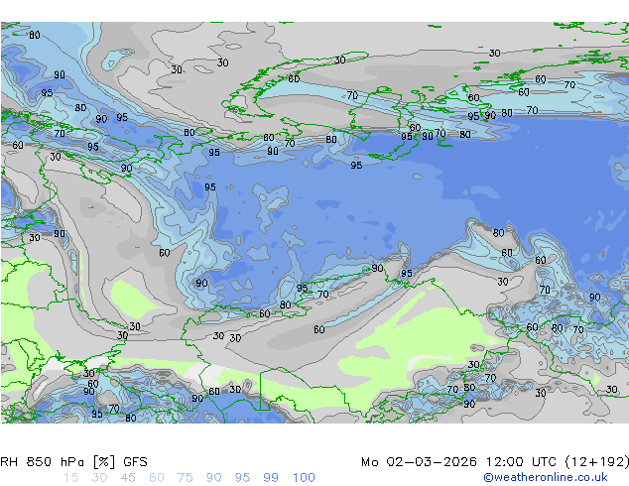Click the 60 value in the colour legend
The width and height of the screenshot is (629, 486).
[x=157, y=478]
